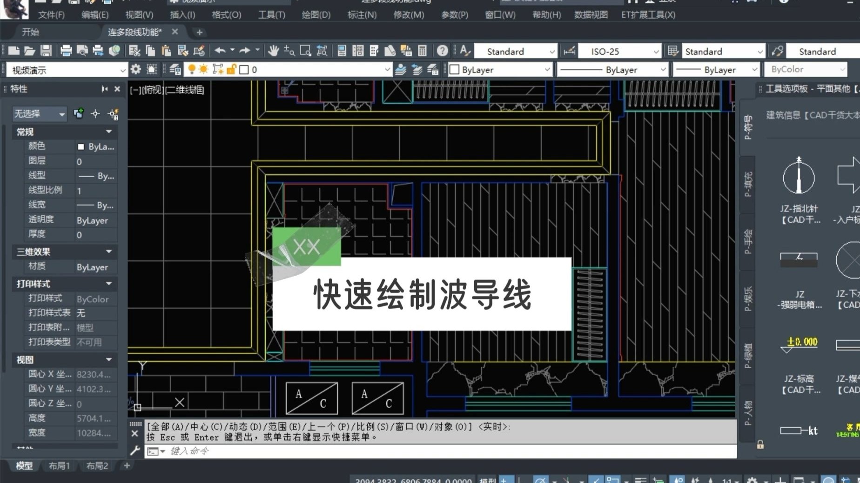Open the ByColor color selector
Image resolution: width=860 pixels, height=483 pixels.
806,69
